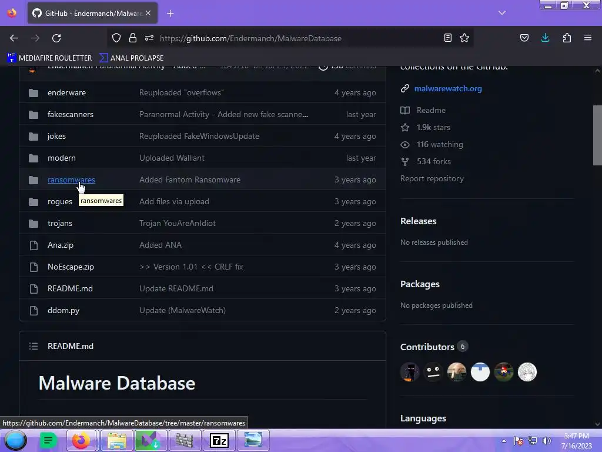
Task: Click the ddom.py file icon
Action: (x=34, y=311)
